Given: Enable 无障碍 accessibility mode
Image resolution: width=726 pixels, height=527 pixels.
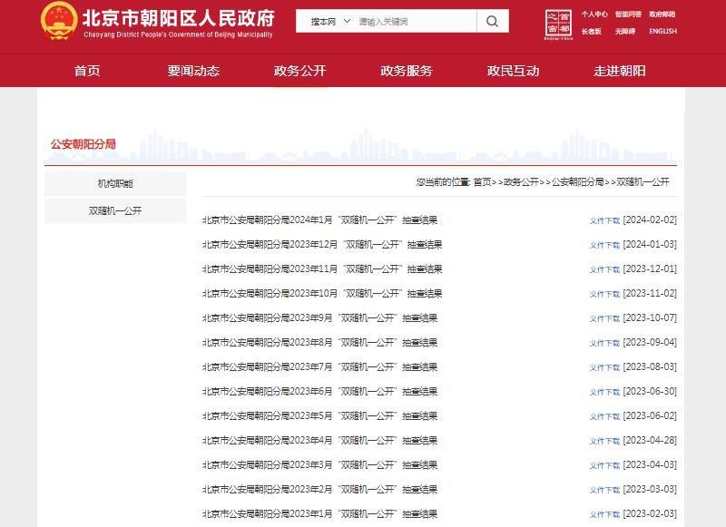Looking at the screenshot, I should click(624, 32).
